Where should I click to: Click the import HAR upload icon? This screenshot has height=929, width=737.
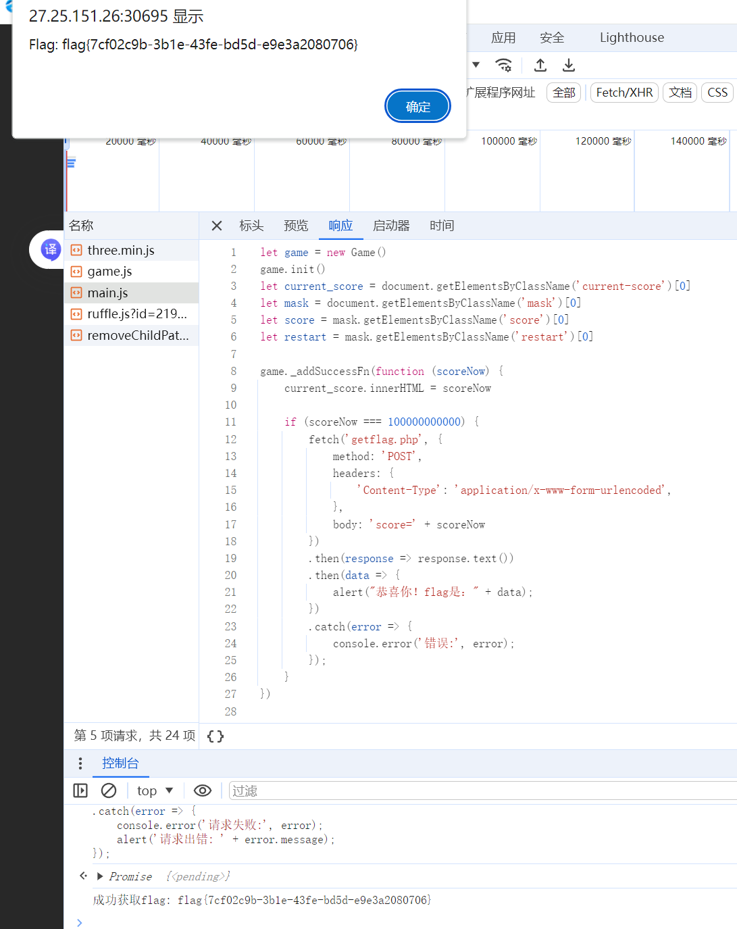(x=540, y=65)
